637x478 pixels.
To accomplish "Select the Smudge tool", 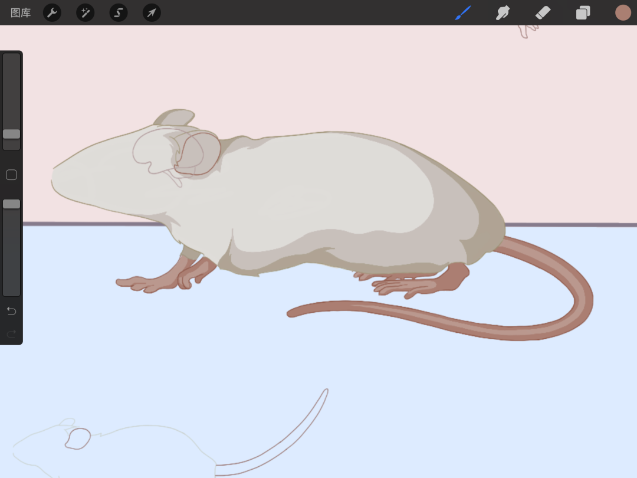I will pyautogui.click(x=503, y=12).
